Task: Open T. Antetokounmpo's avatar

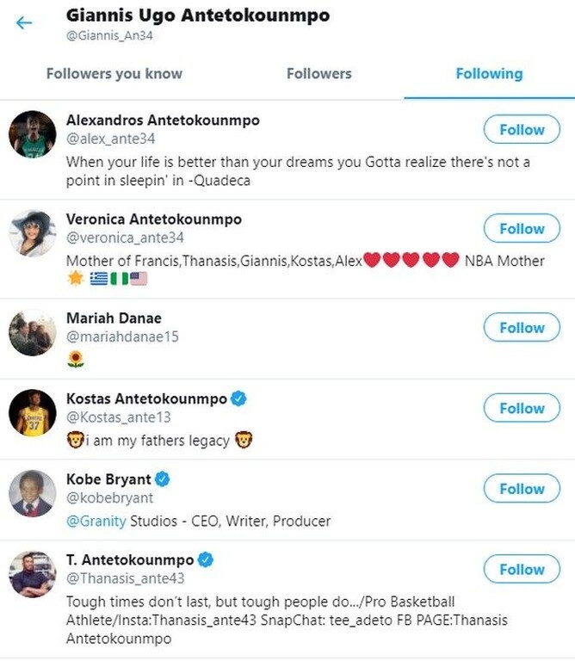Action: tap(33, 574)
